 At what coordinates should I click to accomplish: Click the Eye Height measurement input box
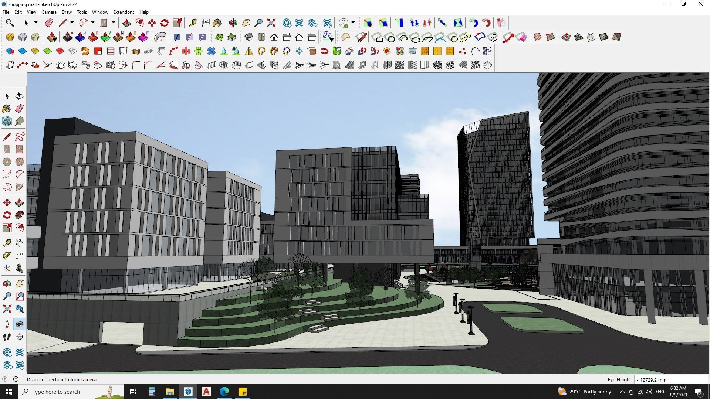[x=670, y=379]
